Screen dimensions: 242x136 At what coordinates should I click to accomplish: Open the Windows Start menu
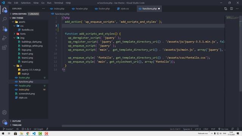pyautogui.click(x=3, y=133)
